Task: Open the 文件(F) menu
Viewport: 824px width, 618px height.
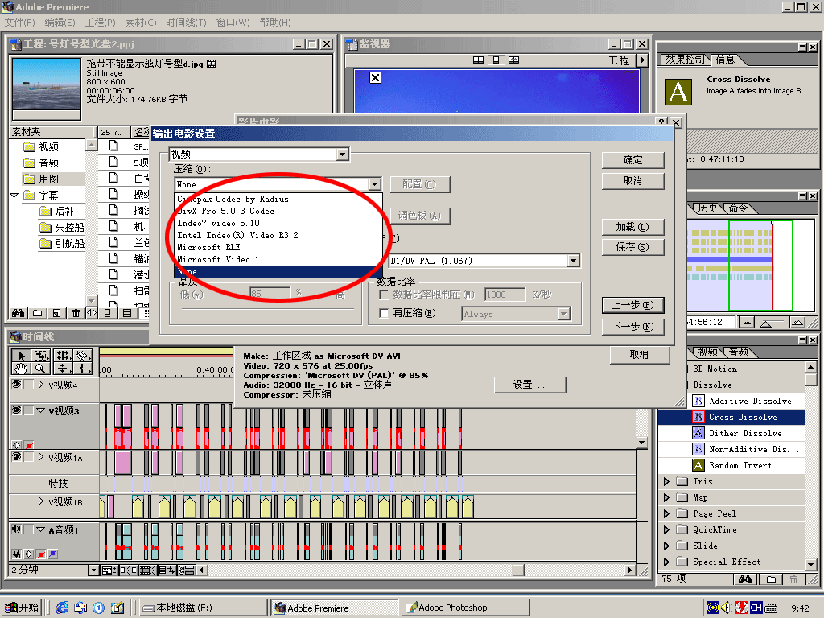Action: (20, 23)
